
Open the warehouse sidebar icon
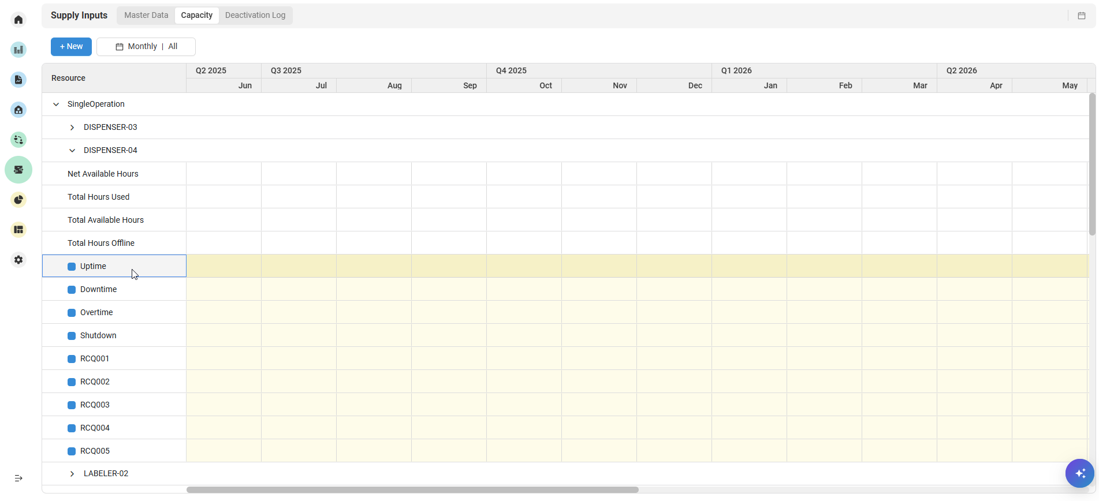tap(18, 110)
